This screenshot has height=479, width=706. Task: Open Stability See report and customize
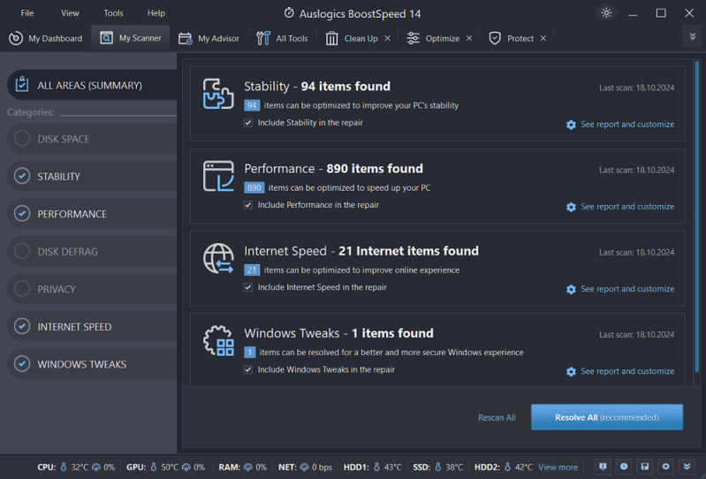click(x=620, y=125)
